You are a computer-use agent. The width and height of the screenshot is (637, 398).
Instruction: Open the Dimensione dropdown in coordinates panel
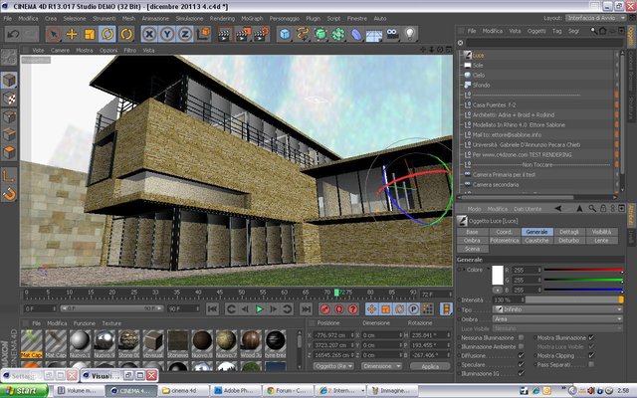381,366
